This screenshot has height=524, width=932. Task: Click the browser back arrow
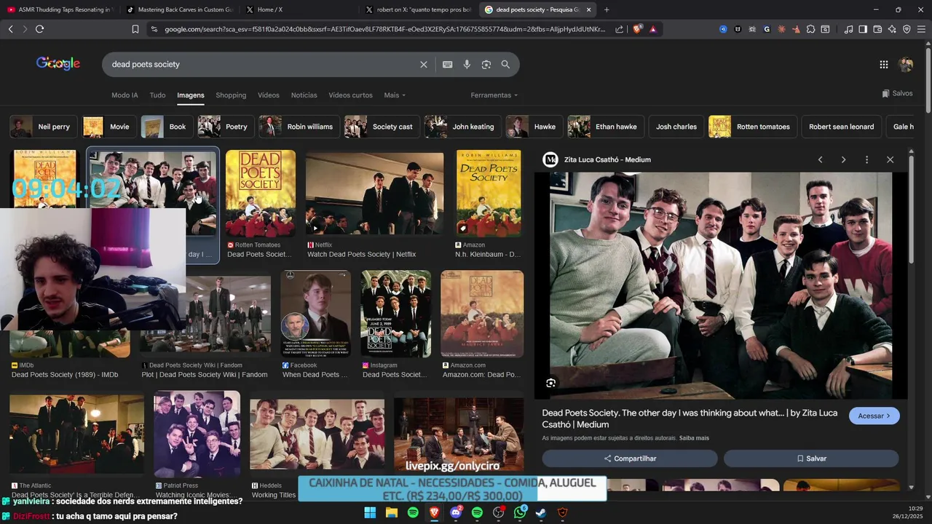coord(10,29)
